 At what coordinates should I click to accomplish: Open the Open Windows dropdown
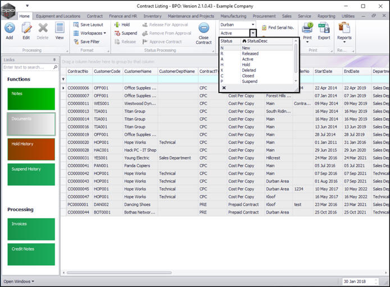(19, 281)
